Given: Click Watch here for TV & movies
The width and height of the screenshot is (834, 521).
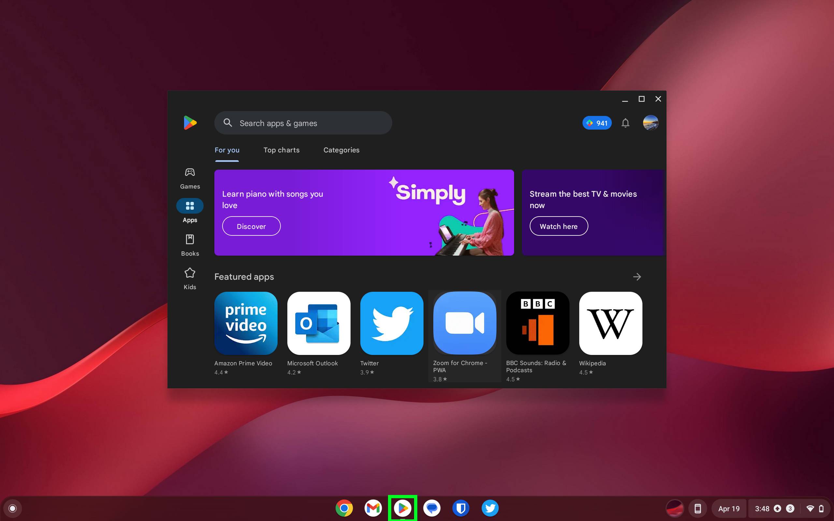Looking at the screenshot, I should point(558,226).
